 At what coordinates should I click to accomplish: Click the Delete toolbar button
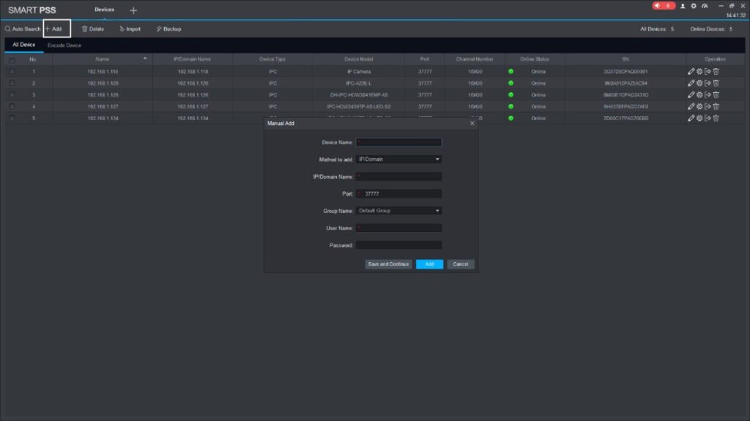tap(93, 29)
